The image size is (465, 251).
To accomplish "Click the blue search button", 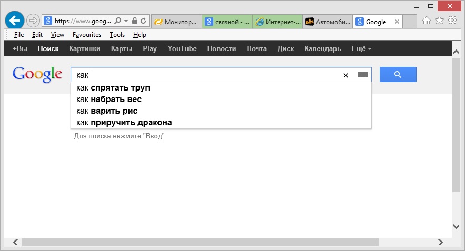I will [398, 74].
